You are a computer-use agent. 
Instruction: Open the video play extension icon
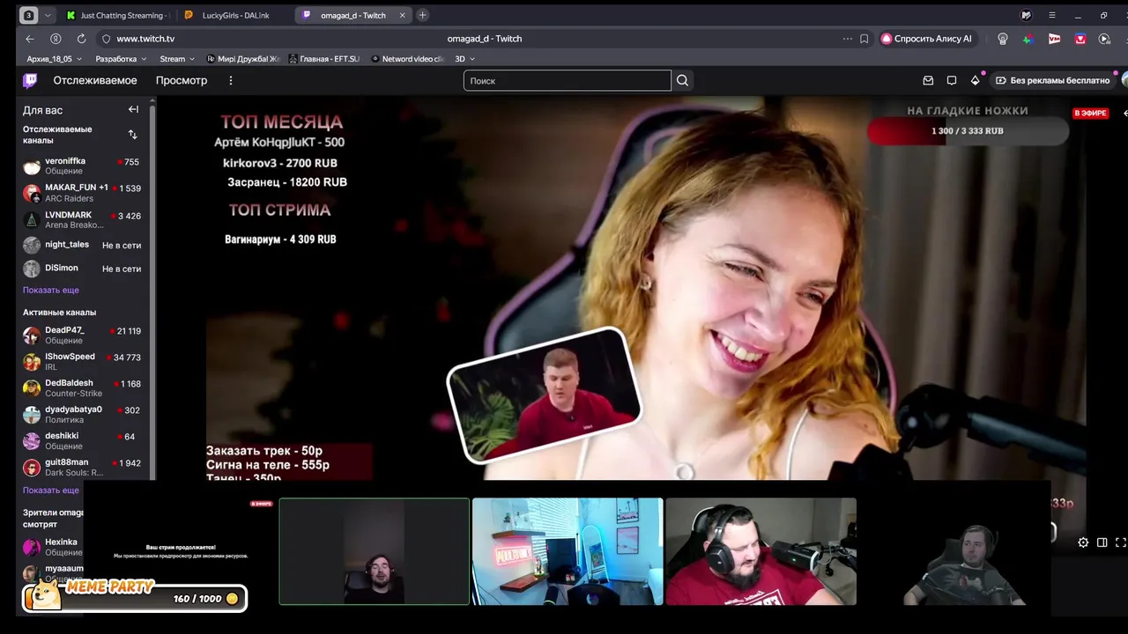click(x=1104, y=39)
